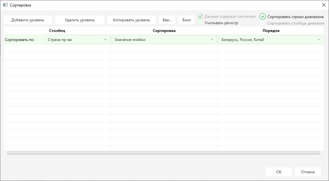Click the Порядок column header

pos(271,31)
